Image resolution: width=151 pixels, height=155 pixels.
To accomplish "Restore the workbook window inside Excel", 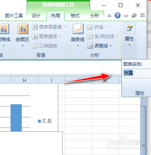I will 134,16.
